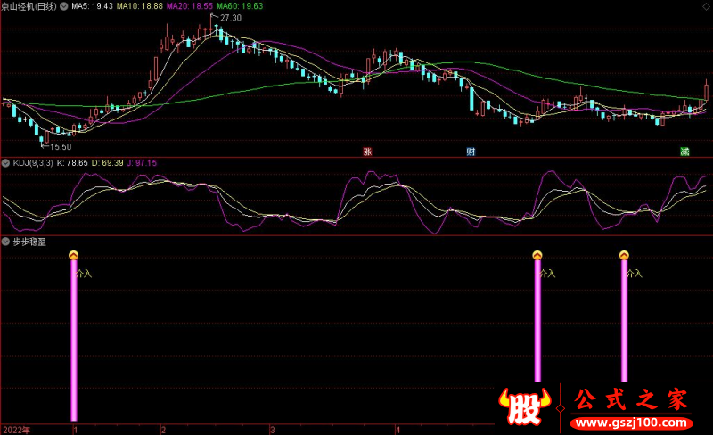Open 步步稳盈 indicator panel dropdown arrow
The image size is (713, 435).
pos(5,241)
